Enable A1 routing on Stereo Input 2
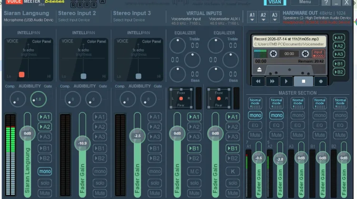The image size is (357, 199). point(100,117)
